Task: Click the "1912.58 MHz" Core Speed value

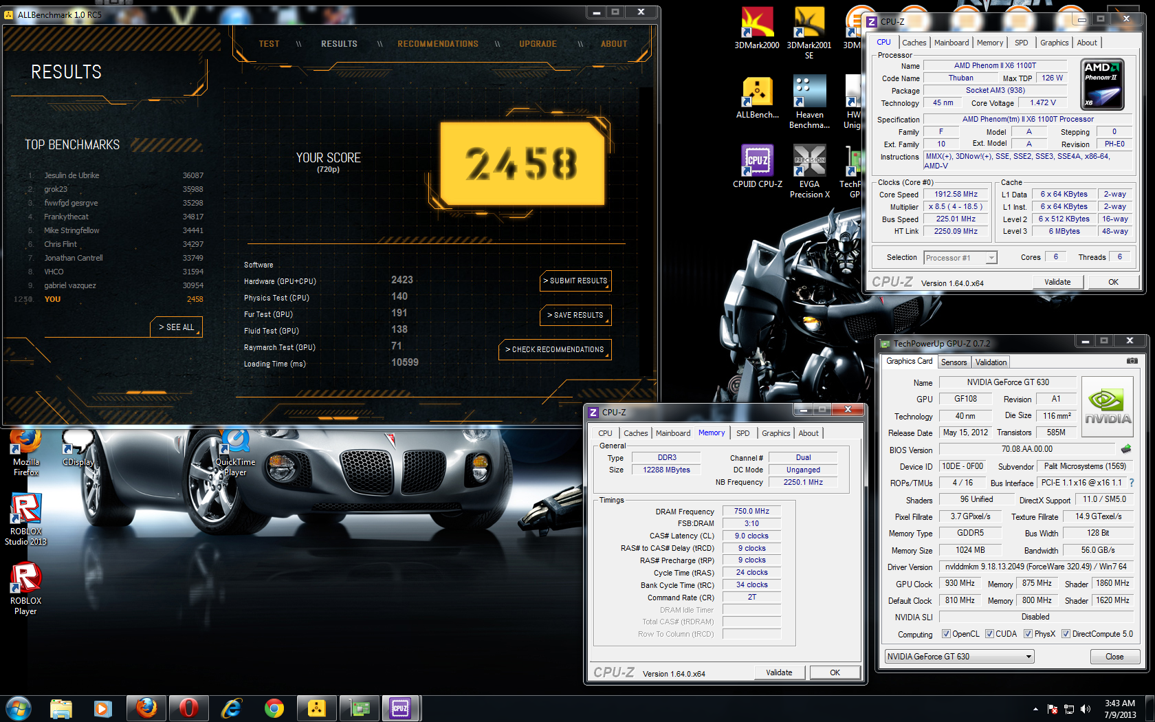Action: point(956,195)
